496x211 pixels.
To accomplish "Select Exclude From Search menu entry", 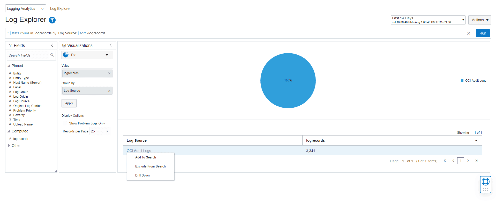I will 150,166.
